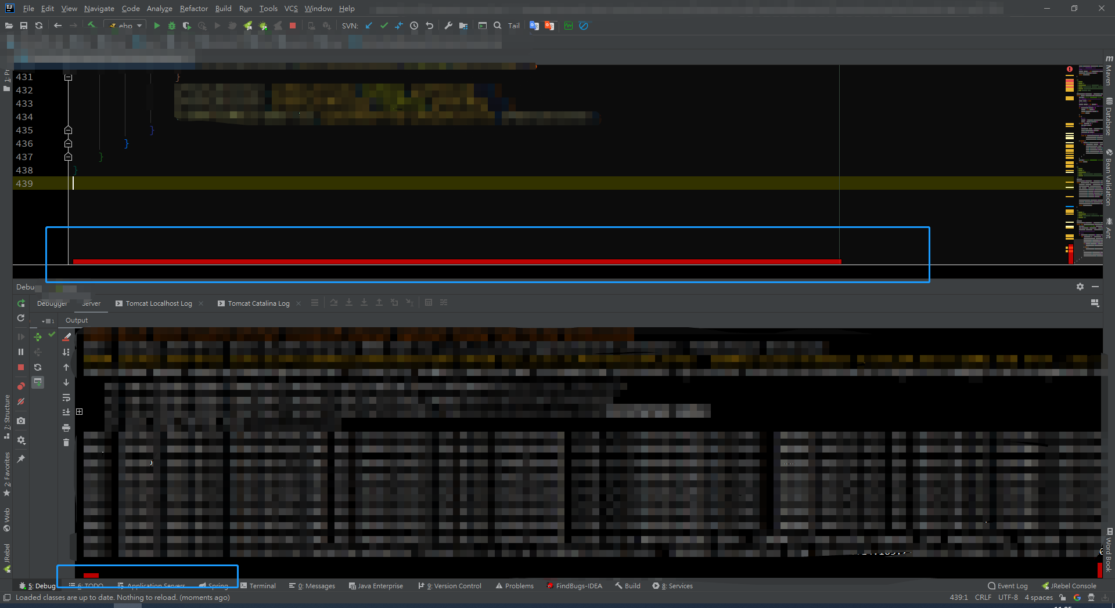Open the File menu
The width and height of the screenshot is (1115, 608).
(28, 9)
